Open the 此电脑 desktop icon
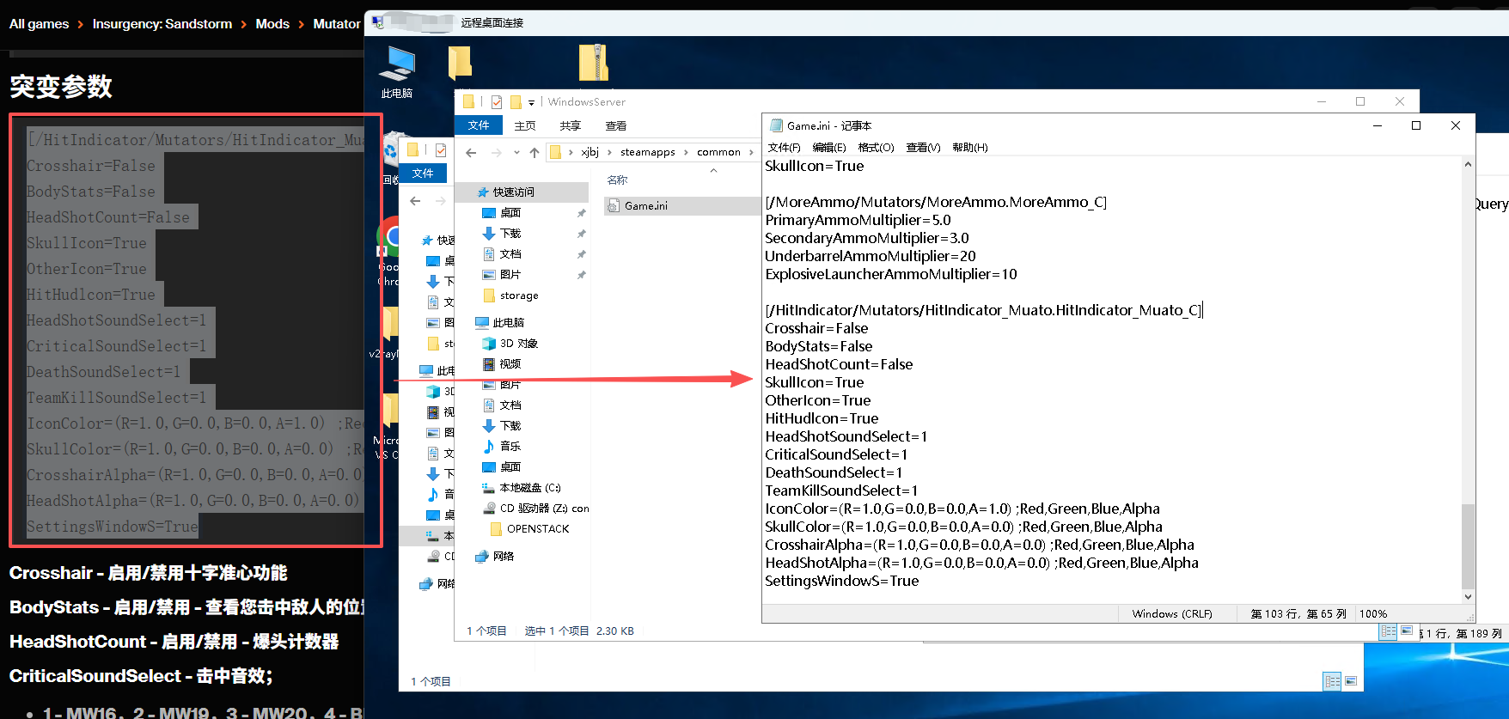Viewport: 1509px width, 719px height. point(396,70)
